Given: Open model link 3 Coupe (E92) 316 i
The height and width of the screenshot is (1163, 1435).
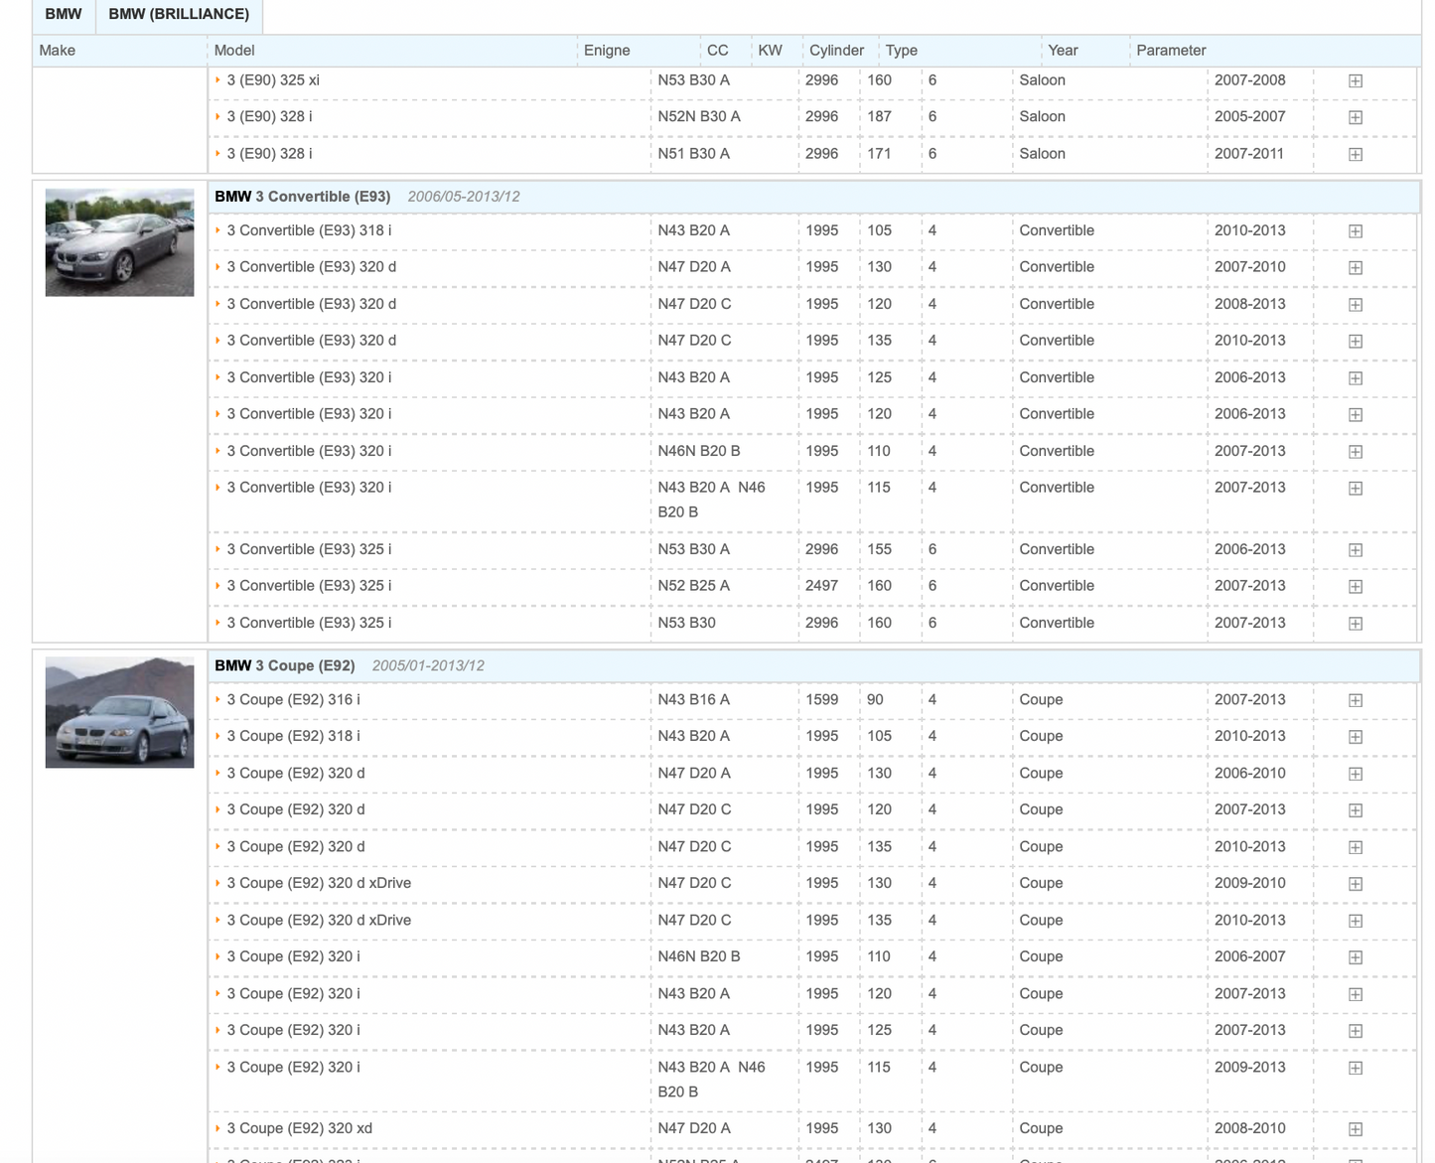Looking at the screenshot, I should (293, 700).
